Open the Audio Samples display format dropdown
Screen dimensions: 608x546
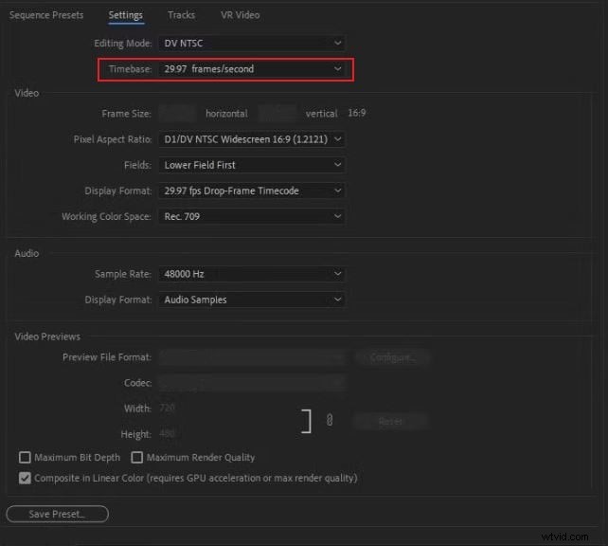252,300
